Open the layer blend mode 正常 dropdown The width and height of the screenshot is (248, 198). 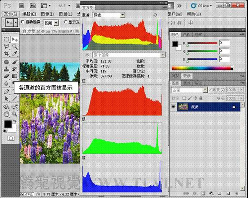coord(189,90)
